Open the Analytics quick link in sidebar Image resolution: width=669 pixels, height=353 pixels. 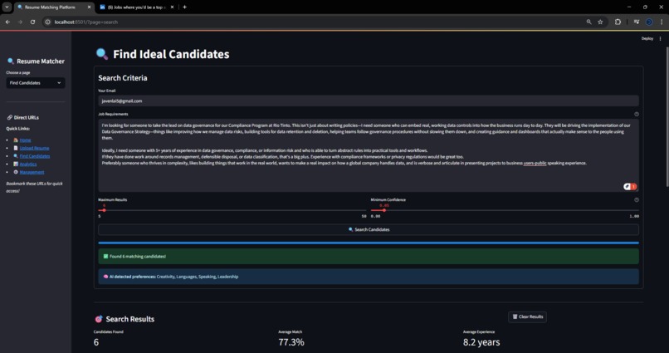click(27, 164)
